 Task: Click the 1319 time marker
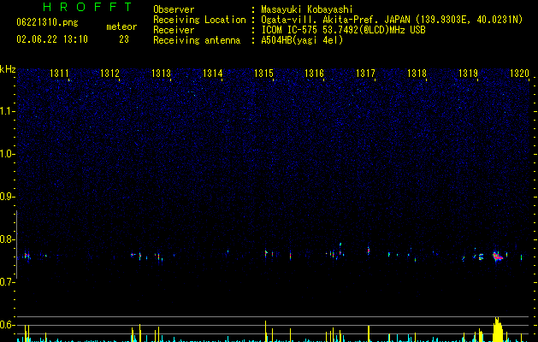[x=469, y=74]
